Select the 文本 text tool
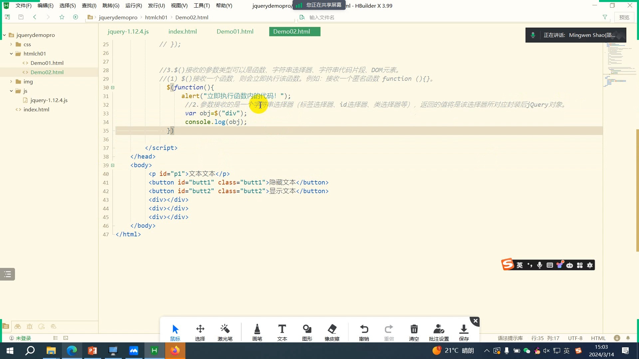The width and height of the screenshot is (639, 359). 282,332
